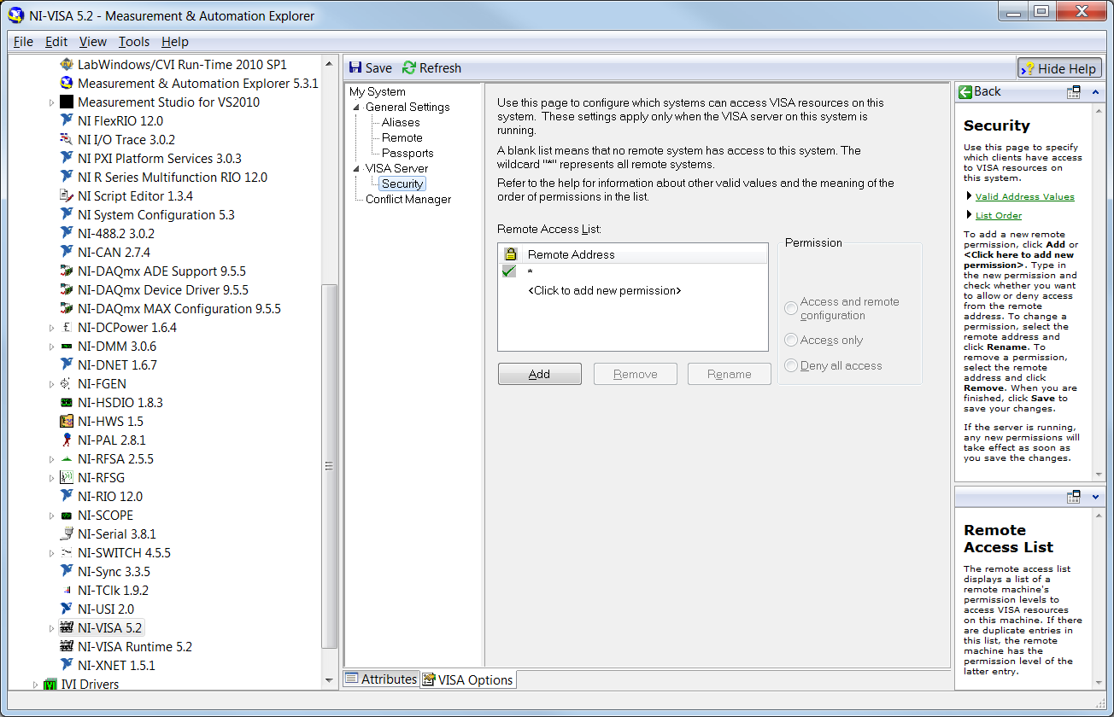The image size is (1114, 717).
Task: Click the NI-RFSA 2.5.5 icon
Action: (x=67, y=458)
